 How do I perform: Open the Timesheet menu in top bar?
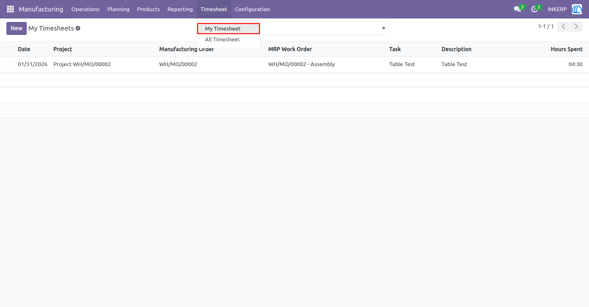pos(214,9)
